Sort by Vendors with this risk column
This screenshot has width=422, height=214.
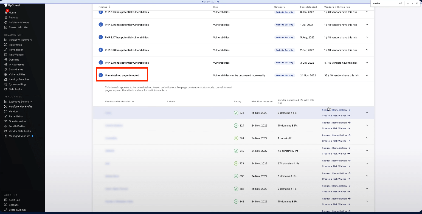119,102
